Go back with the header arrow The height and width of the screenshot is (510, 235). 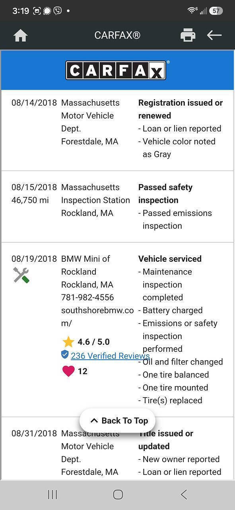pyautogui.click(x=214, y=35)
